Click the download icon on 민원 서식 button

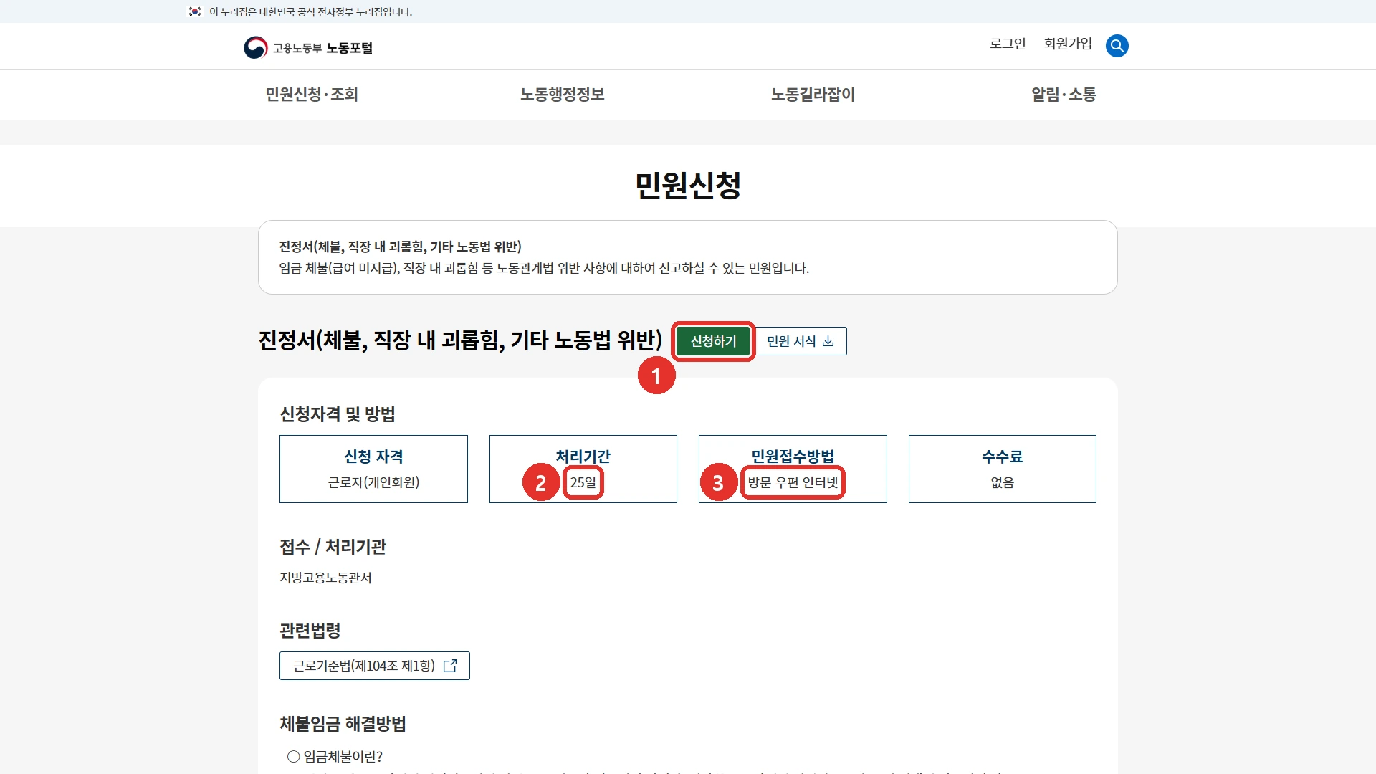(x=828, y=341)
